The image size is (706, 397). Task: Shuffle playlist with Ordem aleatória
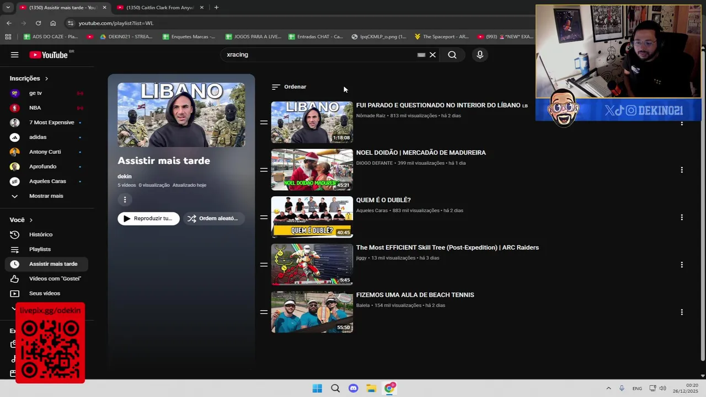click(x=213, y=218)
